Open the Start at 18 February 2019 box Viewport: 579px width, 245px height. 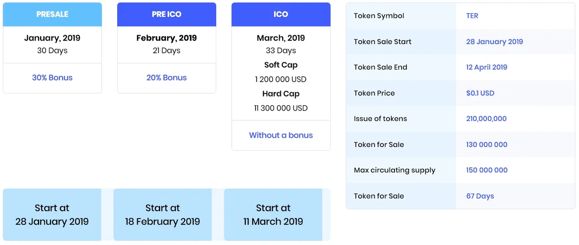[162, 215]
